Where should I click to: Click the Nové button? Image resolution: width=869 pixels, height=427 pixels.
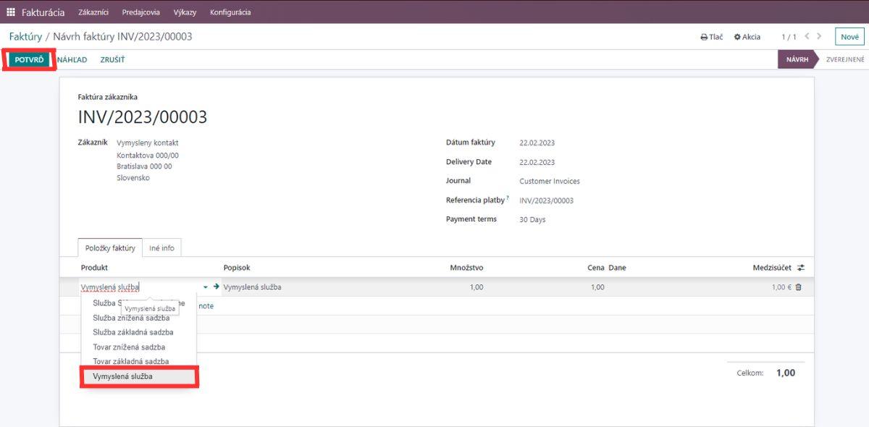coord(849,37)
